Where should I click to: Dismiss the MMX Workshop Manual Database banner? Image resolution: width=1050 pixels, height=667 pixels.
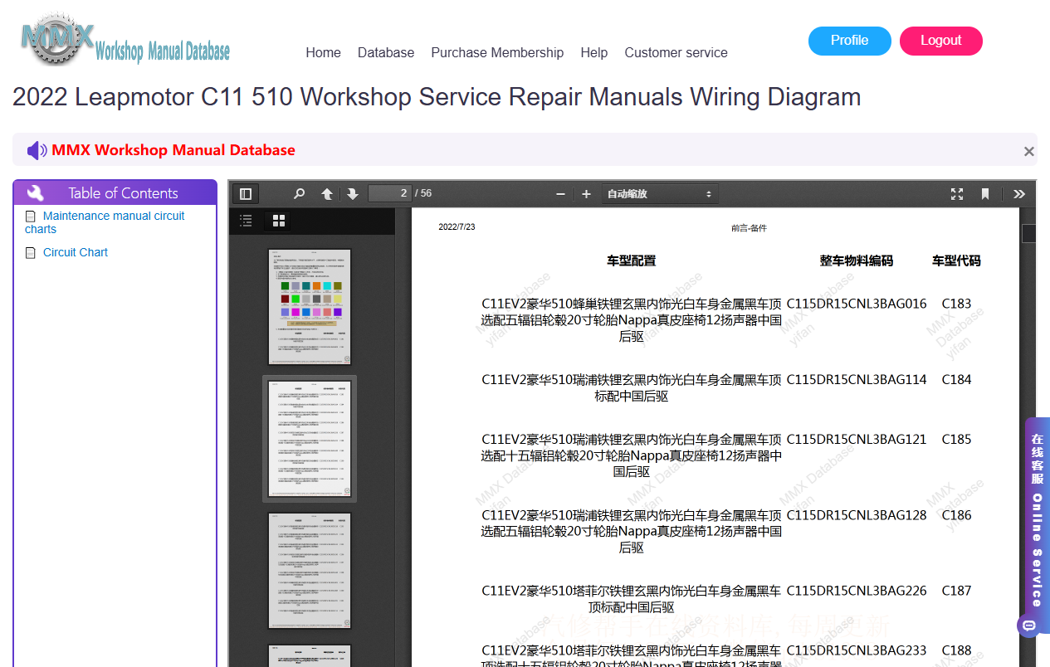(x=1029, y=152)
